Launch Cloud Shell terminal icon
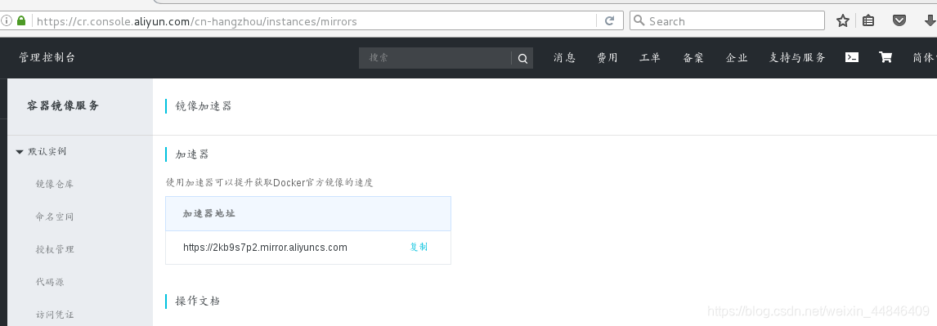The height and width of the screenshot is (326, 937). pos(852,57)
